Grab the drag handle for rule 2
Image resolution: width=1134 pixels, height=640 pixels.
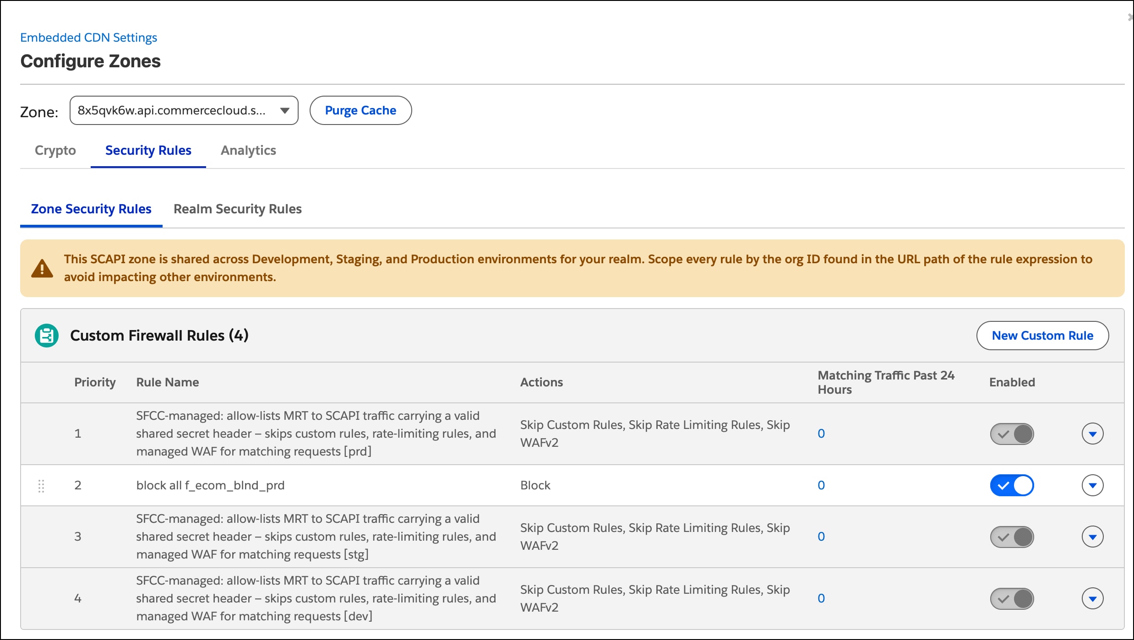(41, 486)
